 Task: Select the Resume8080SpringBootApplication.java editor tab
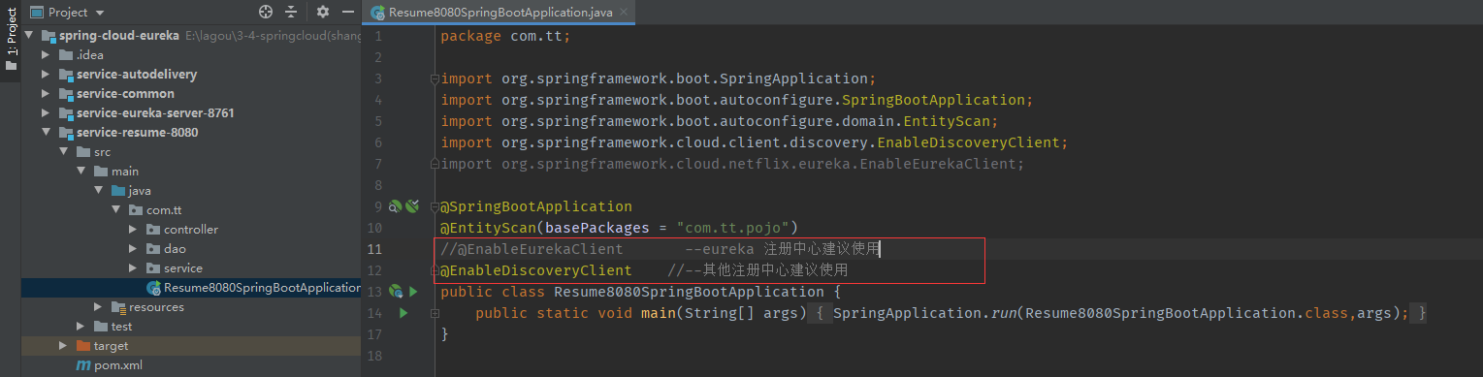tap(501, 14)
